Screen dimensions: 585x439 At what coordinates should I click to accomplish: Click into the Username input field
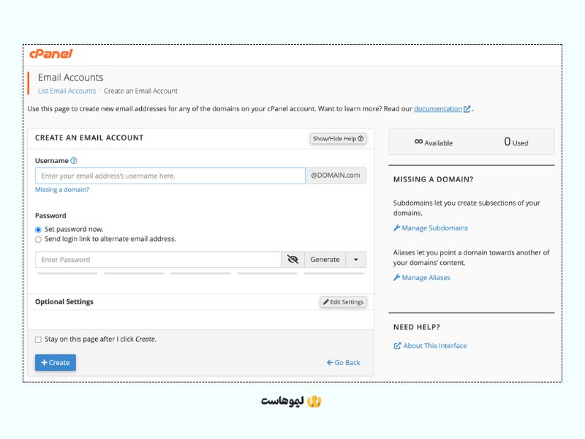170,176
